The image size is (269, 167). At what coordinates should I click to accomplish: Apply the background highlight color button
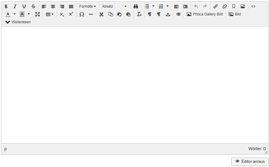point(22,14)
